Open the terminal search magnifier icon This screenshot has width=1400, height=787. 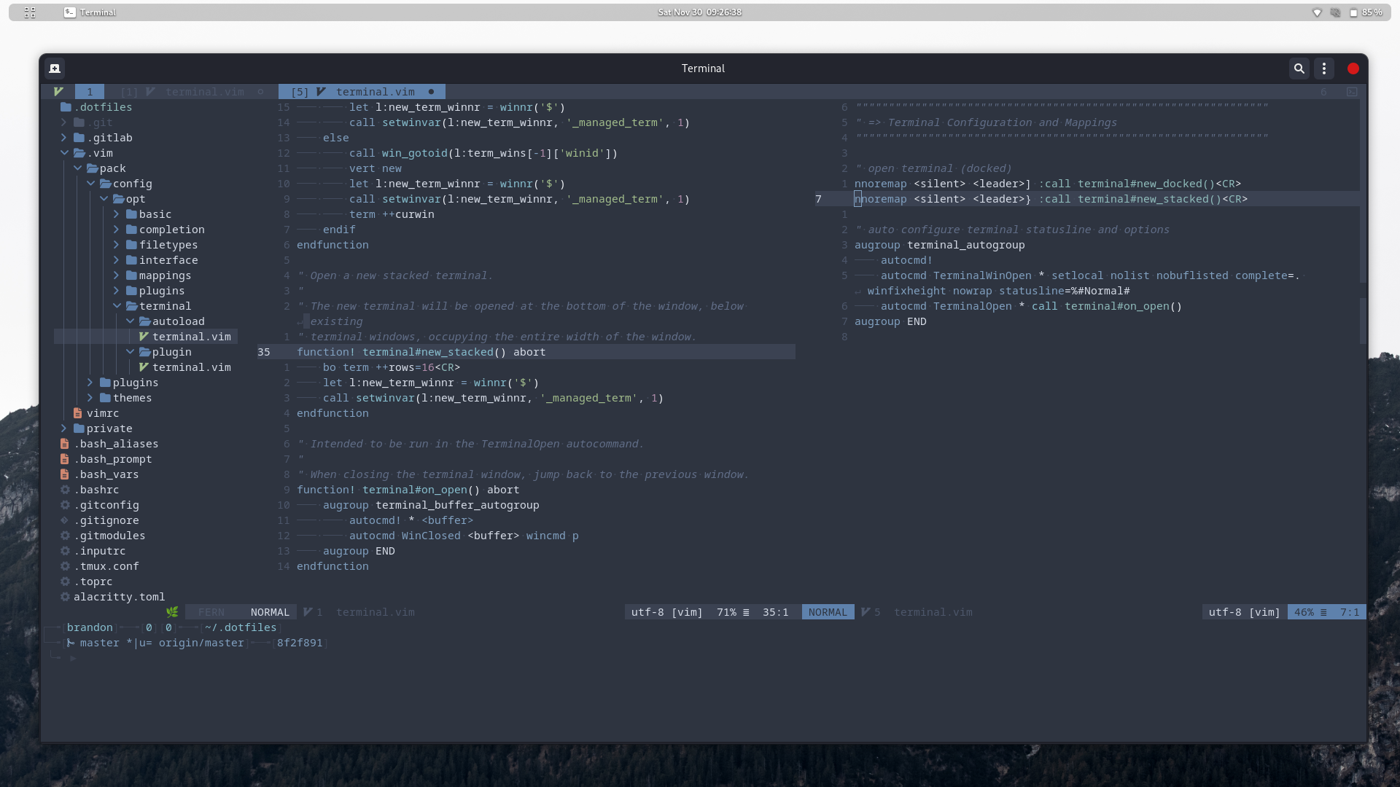(1299, 68)
